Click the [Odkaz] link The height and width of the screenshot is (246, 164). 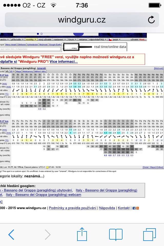coord(160,167)
